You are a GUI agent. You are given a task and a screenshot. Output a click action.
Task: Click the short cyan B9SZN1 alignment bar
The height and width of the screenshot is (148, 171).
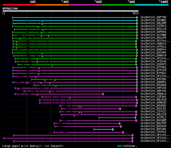(103, 130)
